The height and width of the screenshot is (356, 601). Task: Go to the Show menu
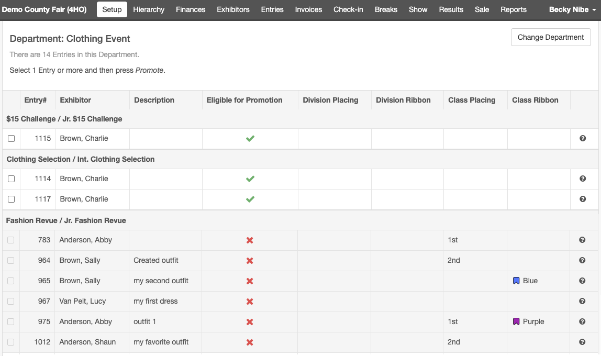(x=418, y=9)
